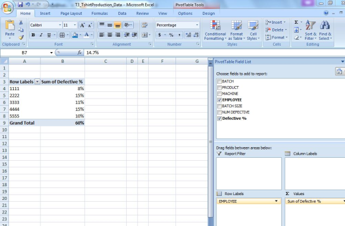Viewport: 345px width, 226px height.
Task: Cut selection with scissors icon
Action: coord(21,23)
